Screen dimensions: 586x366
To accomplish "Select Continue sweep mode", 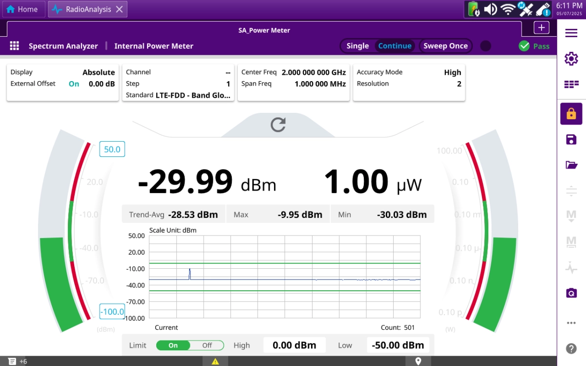I will click(395, 46).
